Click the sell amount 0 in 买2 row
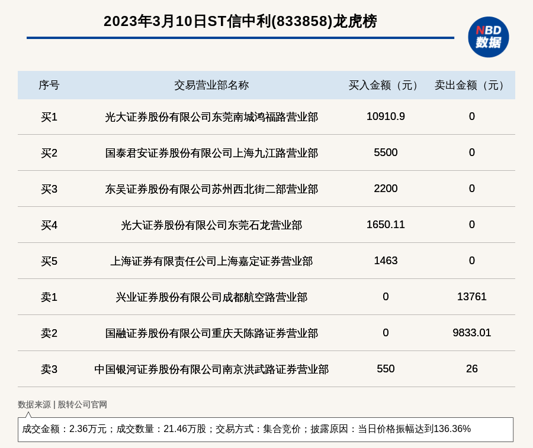The width and height of the screenshot is (533, 448). [472, 152]
